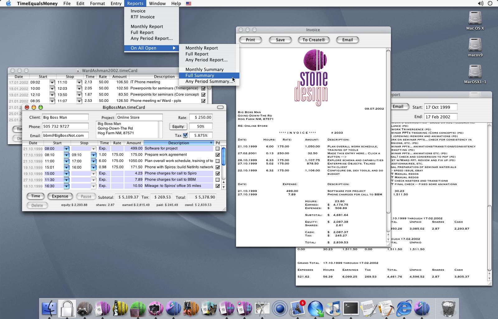Image resolution: width=498 pixels, height=319 pixels.
Task: Uncheck Pd for Phone charges for call to Spiro
Action: (218, 174)
